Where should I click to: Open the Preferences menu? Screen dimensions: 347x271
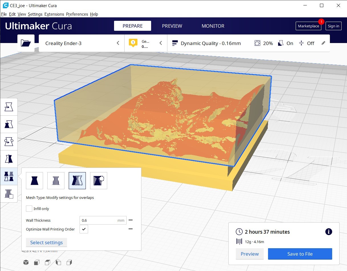[x=77, y=14]
